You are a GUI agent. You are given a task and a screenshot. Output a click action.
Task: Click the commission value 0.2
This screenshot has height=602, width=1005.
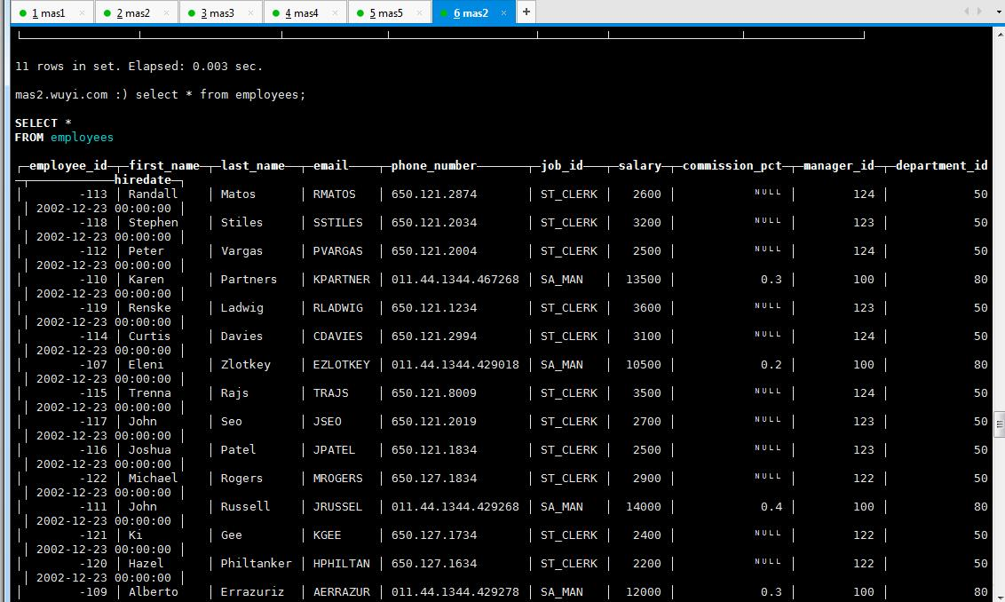click(771, 364)
